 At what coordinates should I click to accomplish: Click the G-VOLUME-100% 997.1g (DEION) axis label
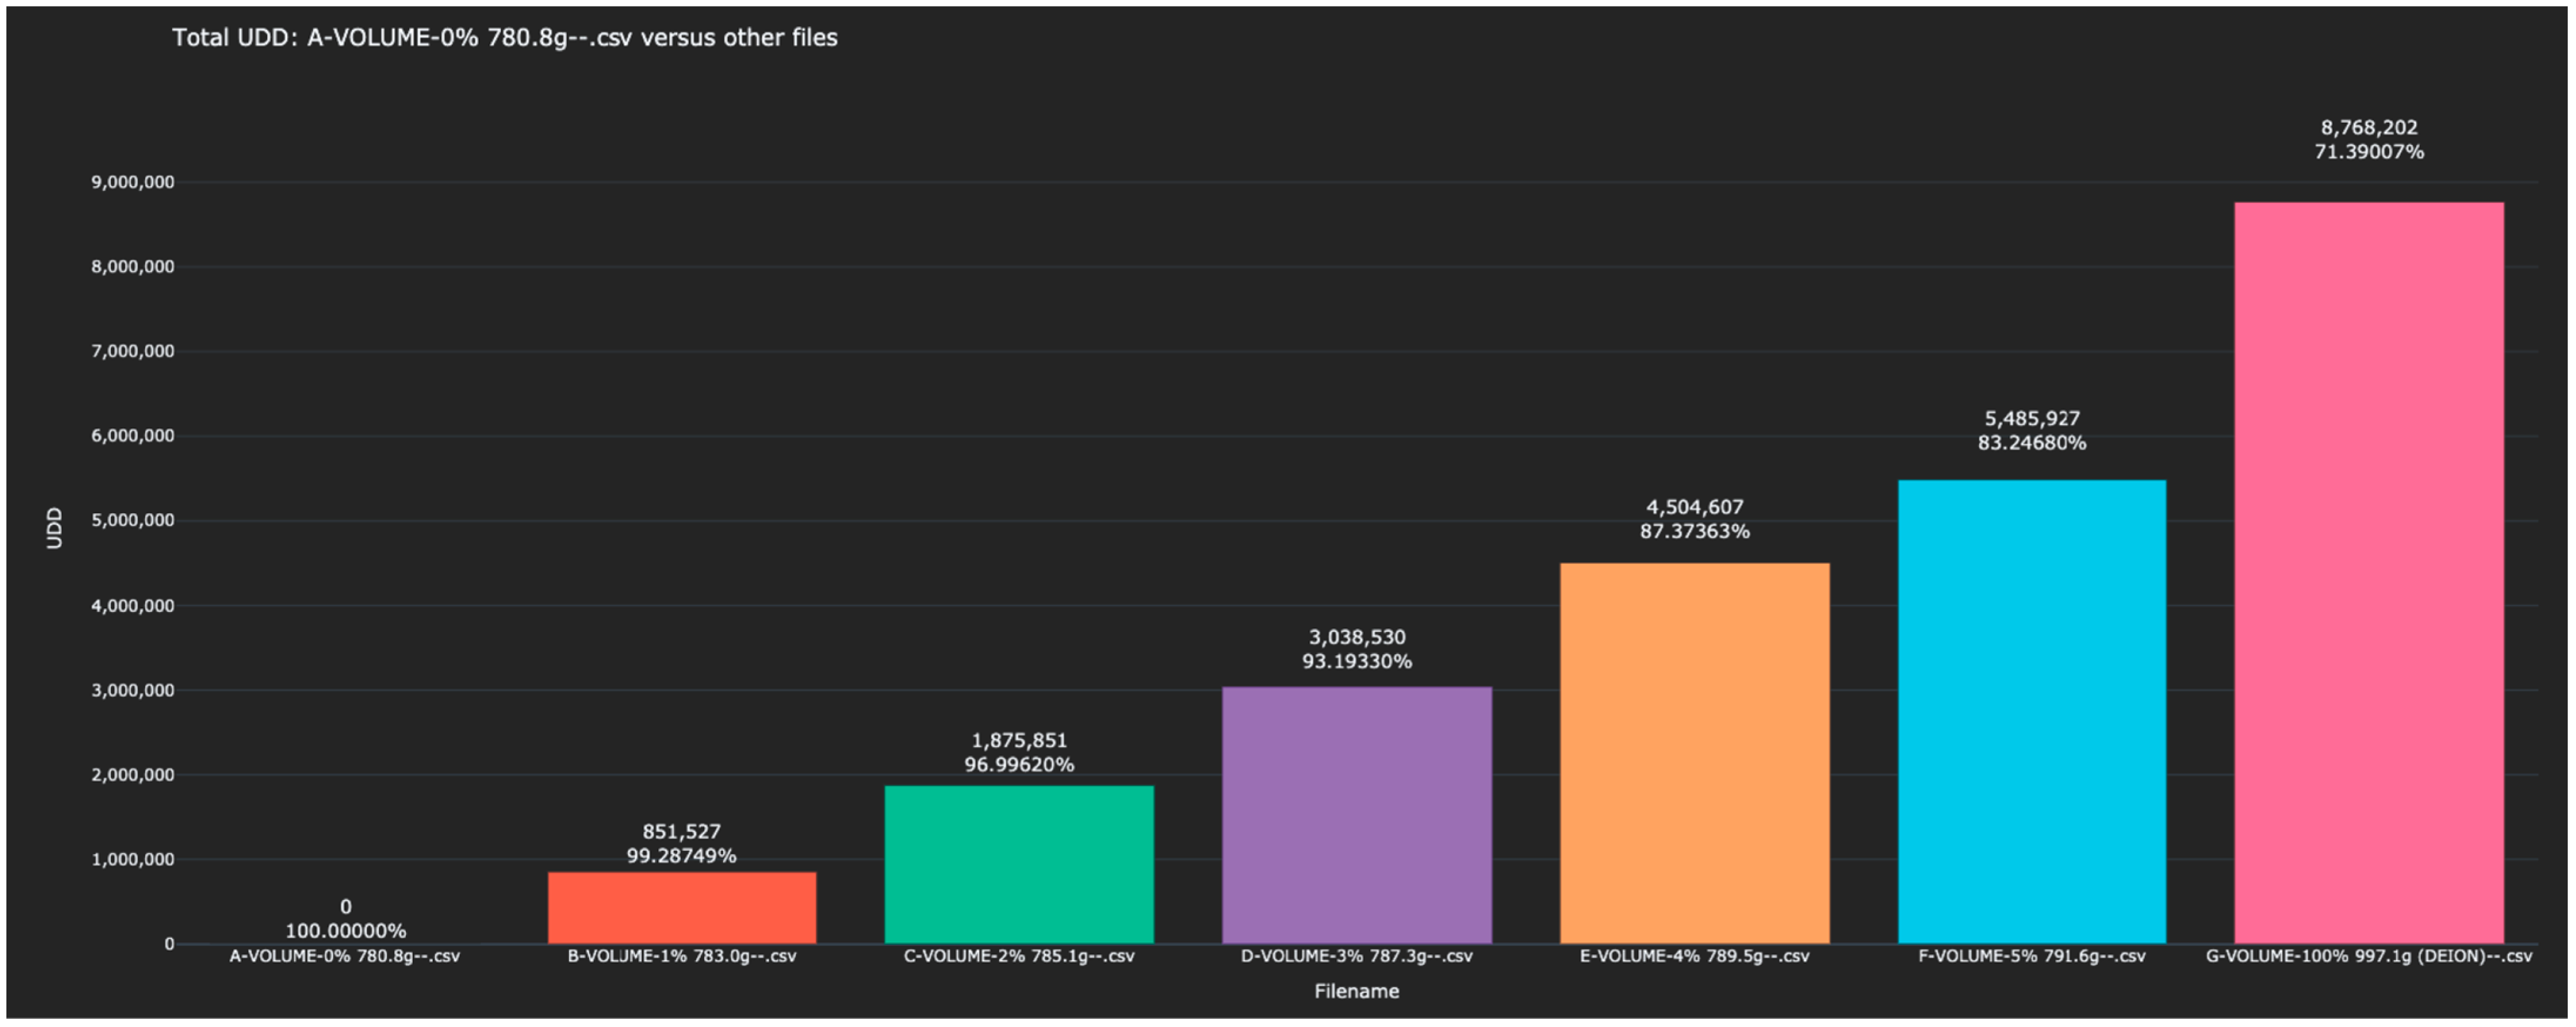coord(2368,956)
